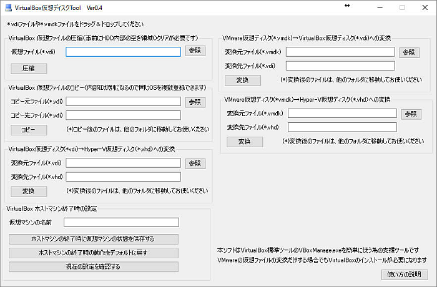Close the VirtualBox仮想ディスクTool window
This screenshot has height=287, width=437.
425,7
